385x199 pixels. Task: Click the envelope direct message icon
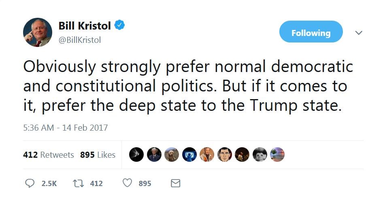[x=175, y=183]
